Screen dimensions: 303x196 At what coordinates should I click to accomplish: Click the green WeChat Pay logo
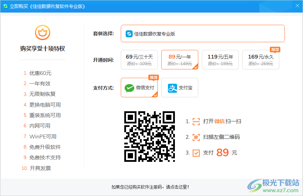click(x=129, y=88)
